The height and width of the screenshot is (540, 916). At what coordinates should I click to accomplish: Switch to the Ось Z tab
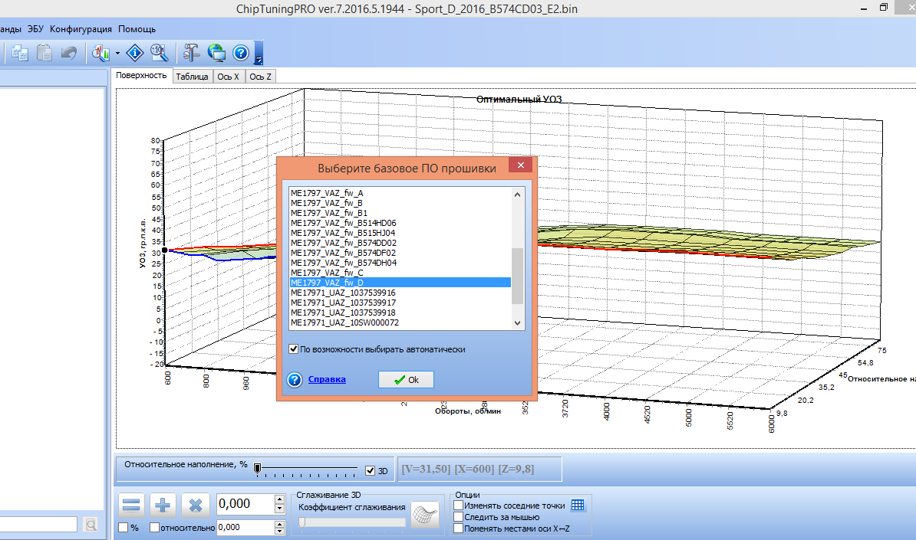click(x=260, y=77)
